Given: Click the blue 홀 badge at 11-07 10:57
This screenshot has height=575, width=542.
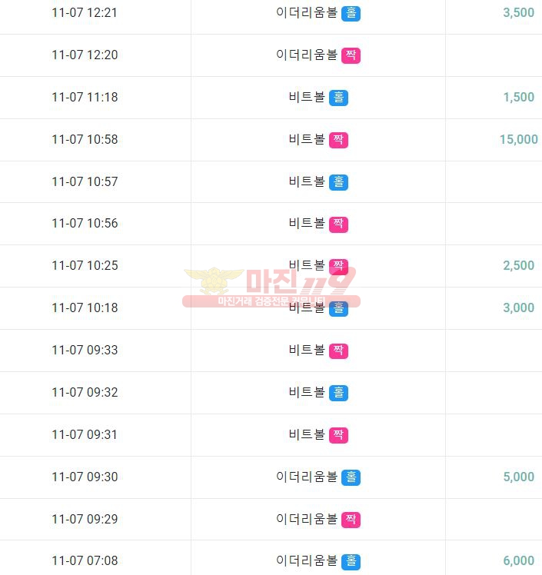Looking at the screenshot, I should point(338,182).
